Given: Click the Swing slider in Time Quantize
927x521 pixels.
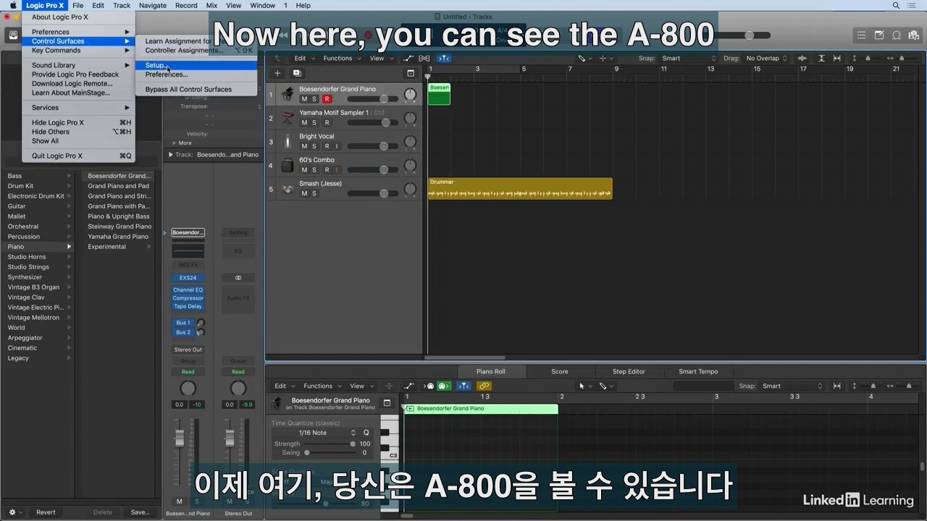Looking at the screenshot, I should (x=329, y=453).
